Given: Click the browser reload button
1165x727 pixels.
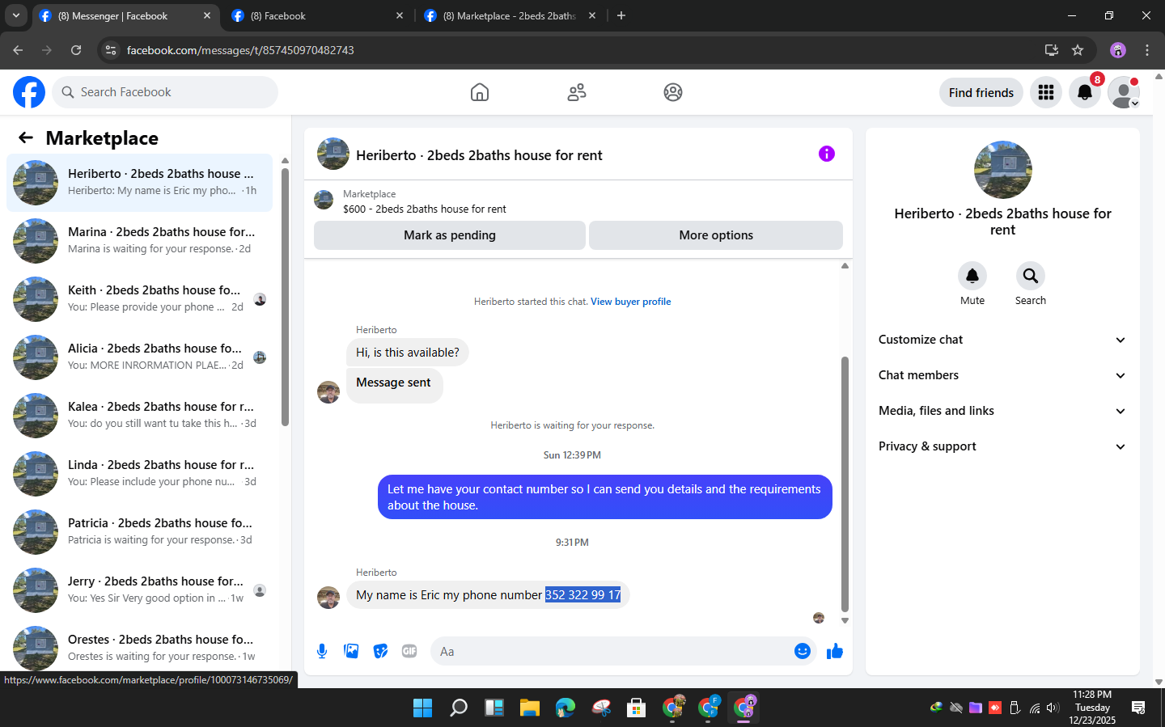Looking at the screenshot, I should pyautogui.click(x=76, y=50).
